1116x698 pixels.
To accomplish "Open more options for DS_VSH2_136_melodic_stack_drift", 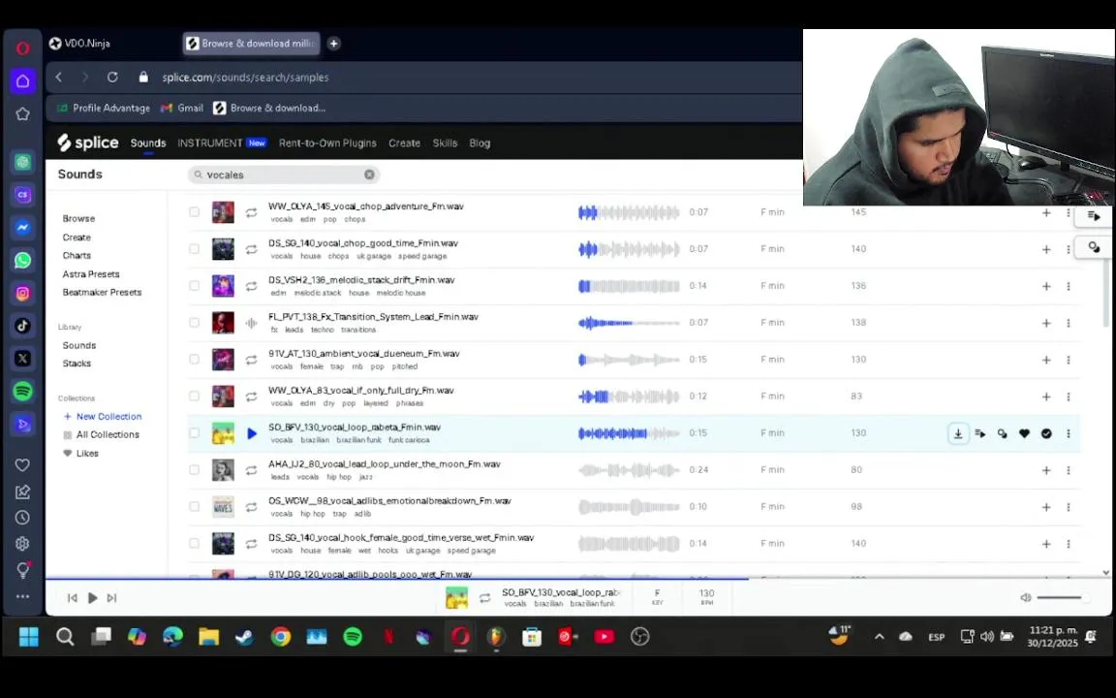I will click(x=1069, y=286).
